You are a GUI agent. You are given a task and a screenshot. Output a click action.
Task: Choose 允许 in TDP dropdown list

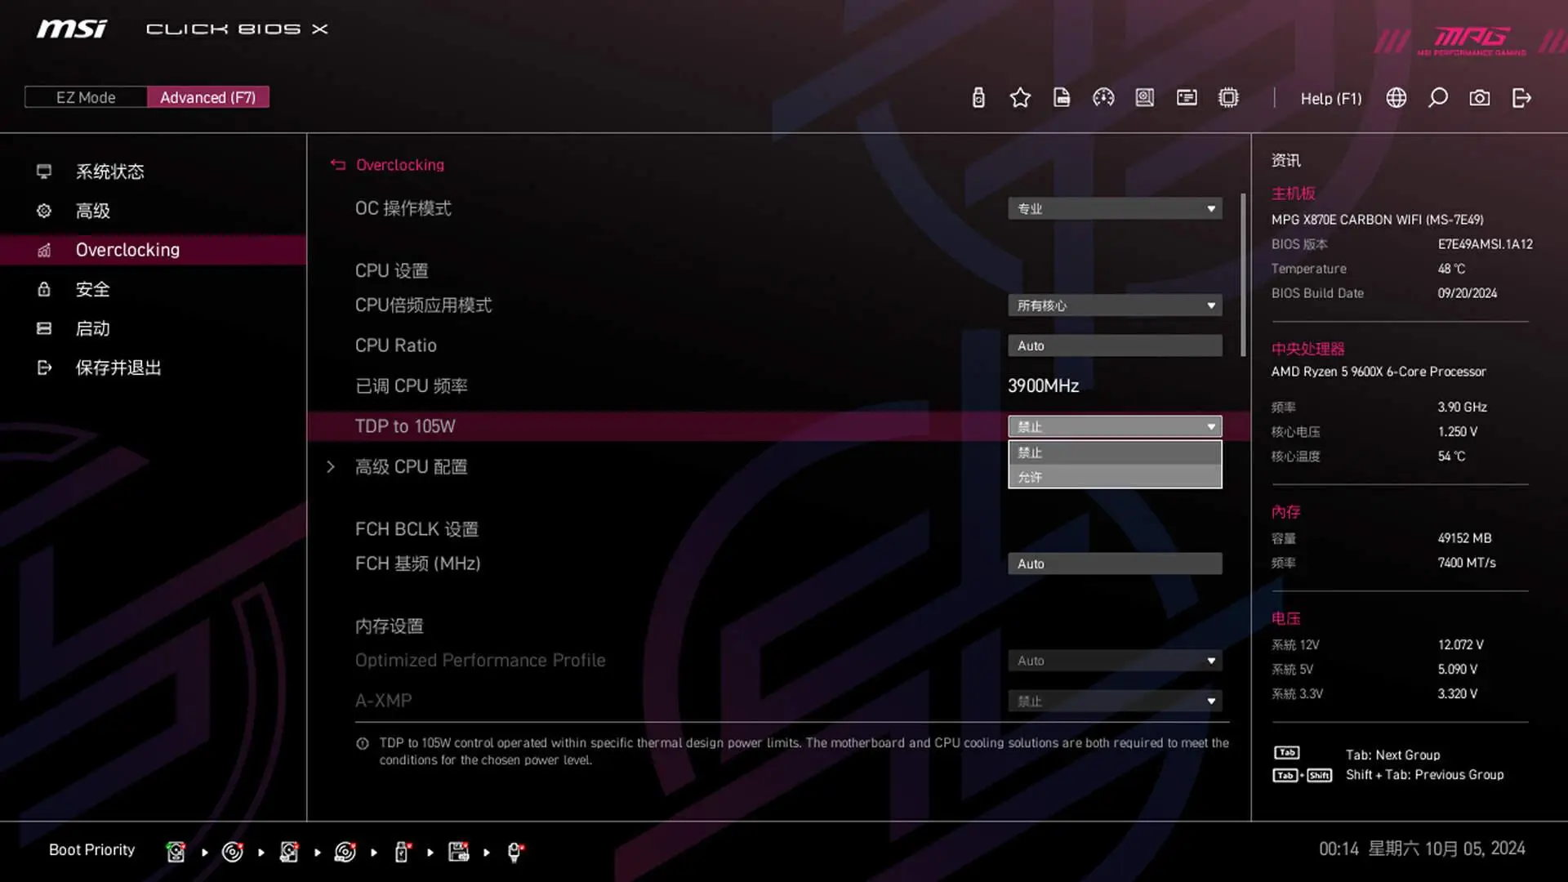1115,477
